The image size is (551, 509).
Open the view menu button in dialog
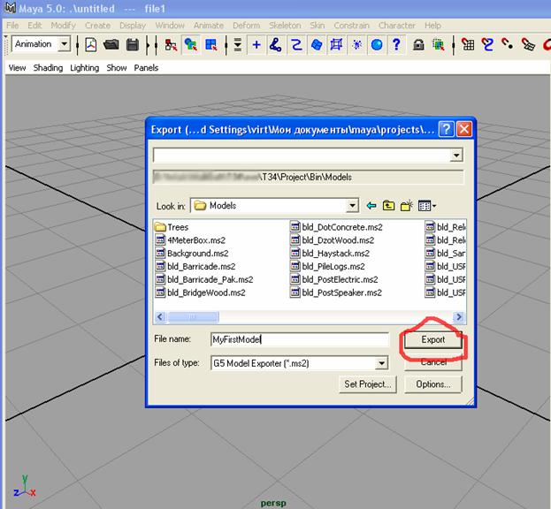427,206
